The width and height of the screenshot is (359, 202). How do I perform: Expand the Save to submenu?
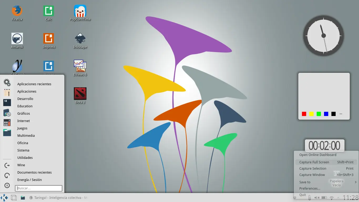point(326,182)
